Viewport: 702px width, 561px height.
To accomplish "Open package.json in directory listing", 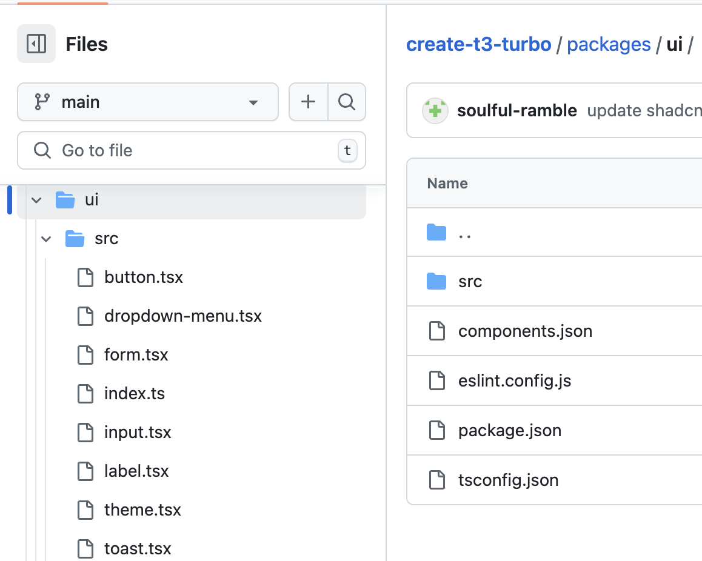I will pos(509,431).
